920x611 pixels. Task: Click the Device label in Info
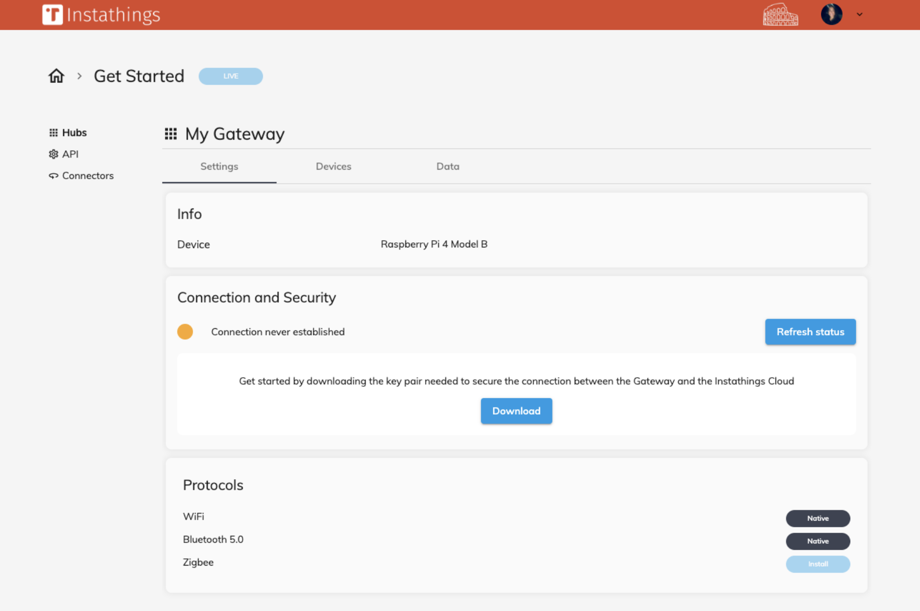194,244
